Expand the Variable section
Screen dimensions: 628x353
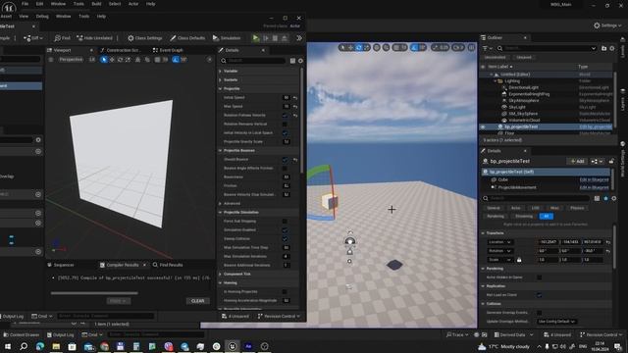[x=220, y=71]
